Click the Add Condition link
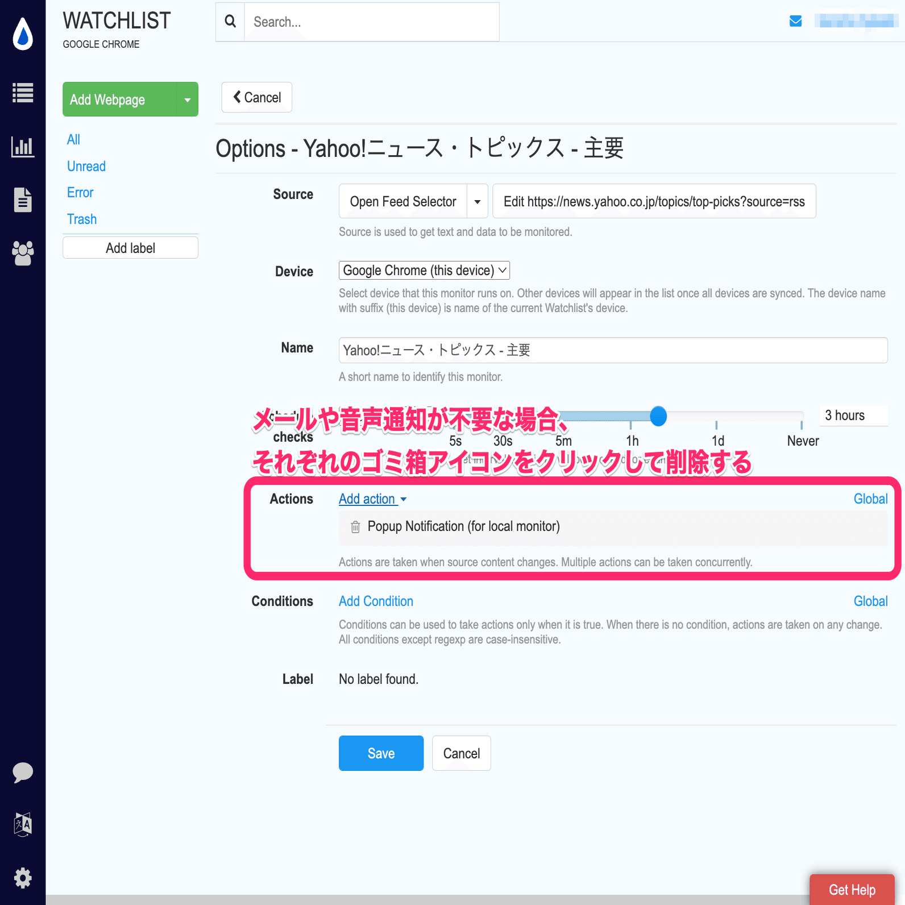 (x=376, y=601)
